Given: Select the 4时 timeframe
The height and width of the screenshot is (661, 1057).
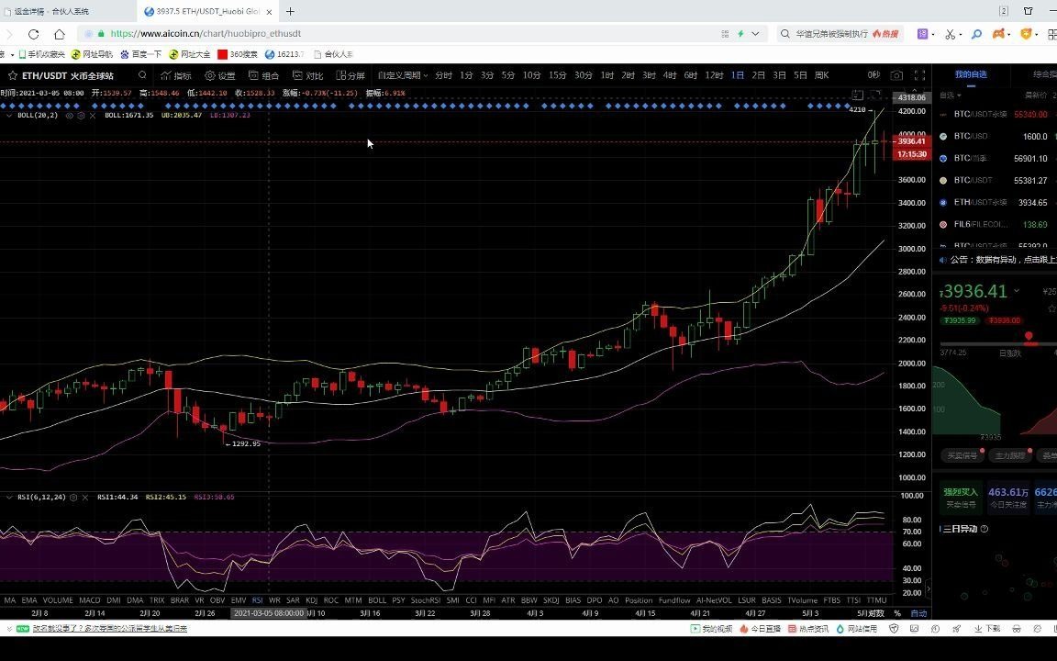Looking at the screenshot, I should 670,75.
